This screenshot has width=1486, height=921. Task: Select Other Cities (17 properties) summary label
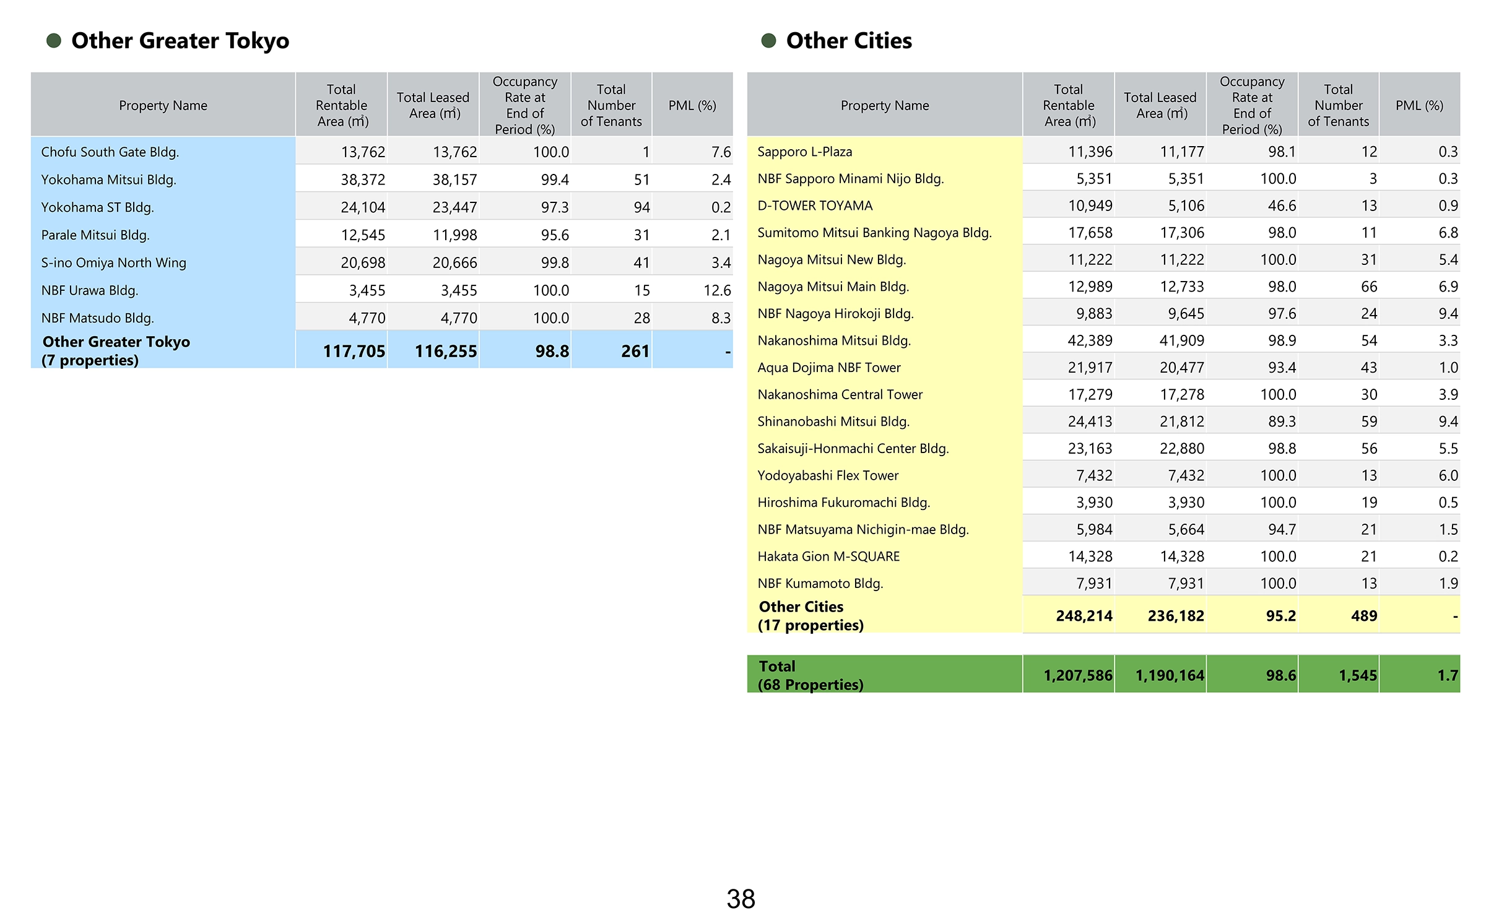pyautogui.click(x=810, y=616)
